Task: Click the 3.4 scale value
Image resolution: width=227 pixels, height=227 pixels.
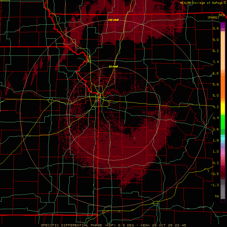Action: [x=216, y=118]
